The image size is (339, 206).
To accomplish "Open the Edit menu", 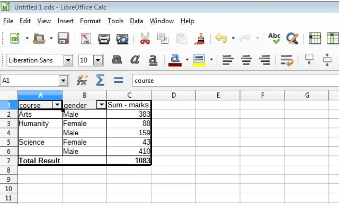I will coord(25,21).
